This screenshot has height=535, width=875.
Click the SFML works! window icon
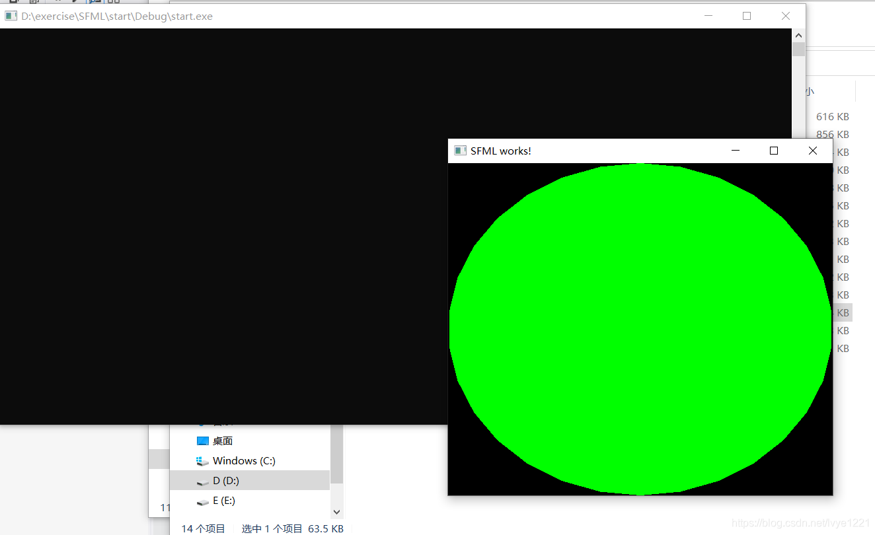(x=461, y=151)
